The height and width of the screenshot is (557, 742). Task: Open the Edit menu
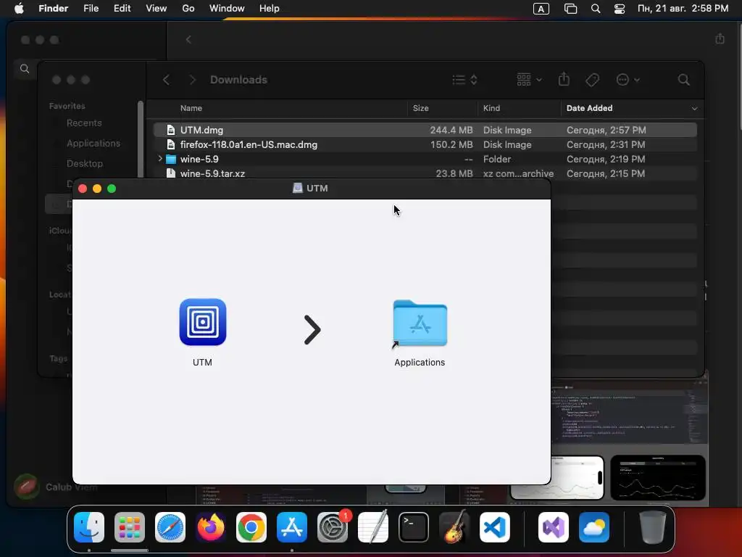122,9
